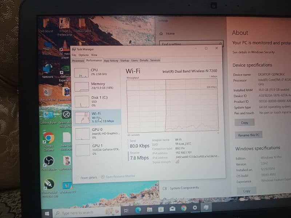Click the Wi-Fi throughput graph
This screenshot has height=218, width=291.
(x=172, y=105)
